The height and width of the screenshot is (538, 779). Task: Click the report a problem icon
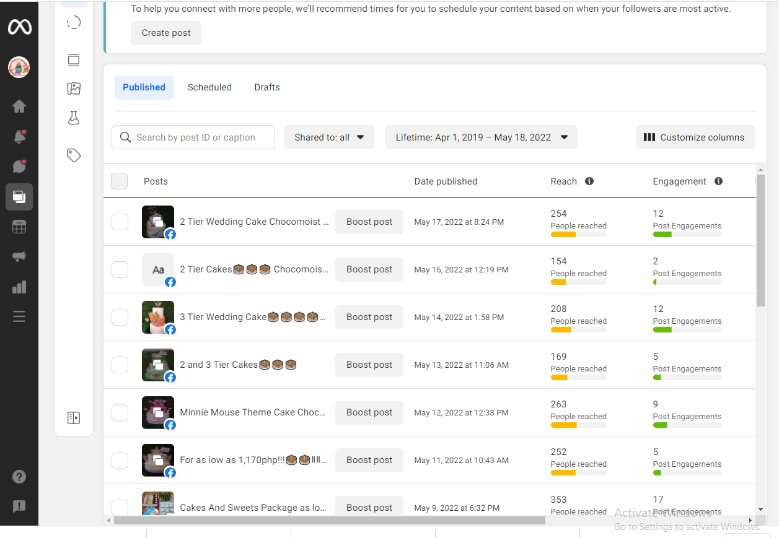pos(19,506)
